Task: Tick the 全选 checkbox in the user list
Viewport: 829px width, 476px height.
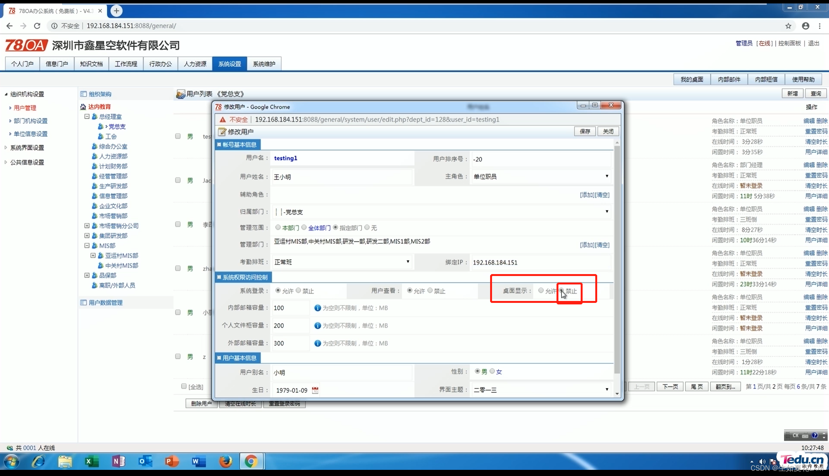Action: pyautogui.click(x=184, y=386)
